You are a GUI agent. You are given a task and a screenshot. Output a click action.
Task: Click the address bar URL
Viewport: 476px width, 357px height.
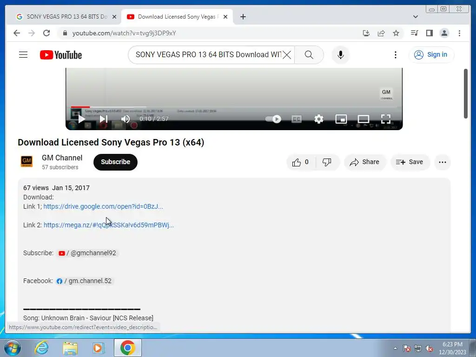[124, 33]
